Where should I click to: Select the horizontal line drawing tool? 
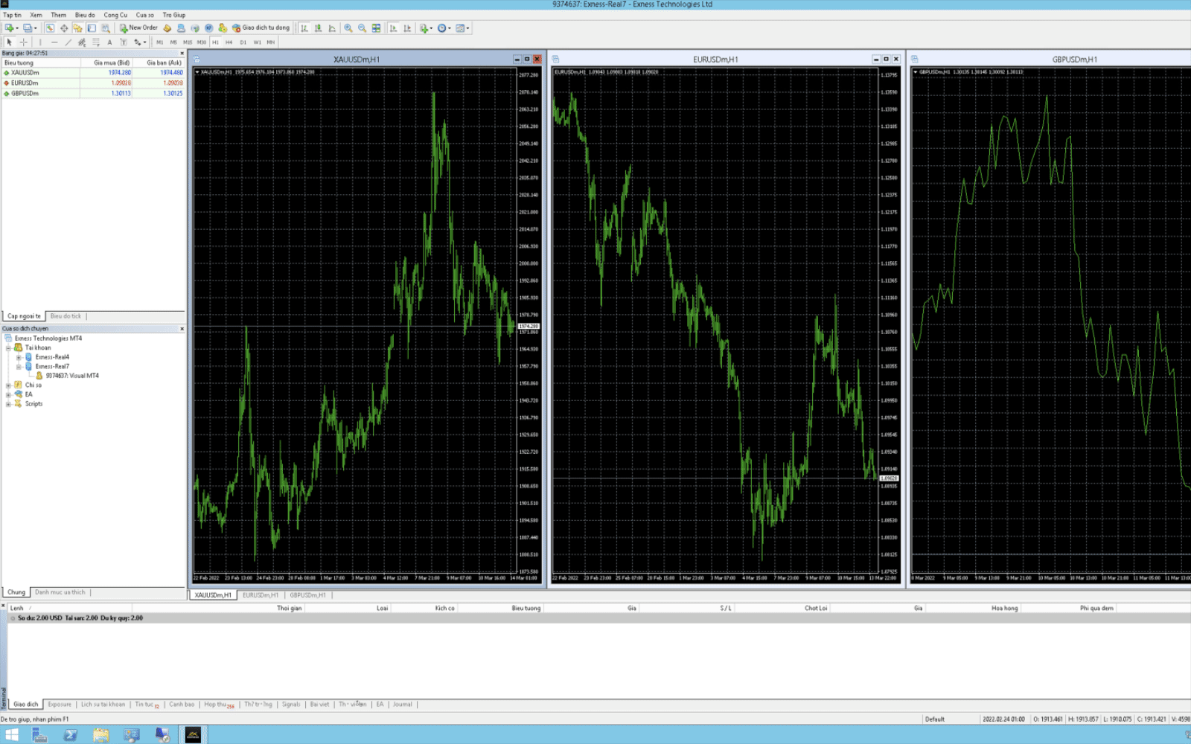coord(54,42)
